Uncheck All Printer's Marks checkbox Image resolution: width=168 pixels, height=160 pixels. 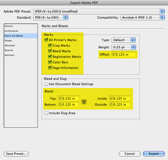[46, 40]
